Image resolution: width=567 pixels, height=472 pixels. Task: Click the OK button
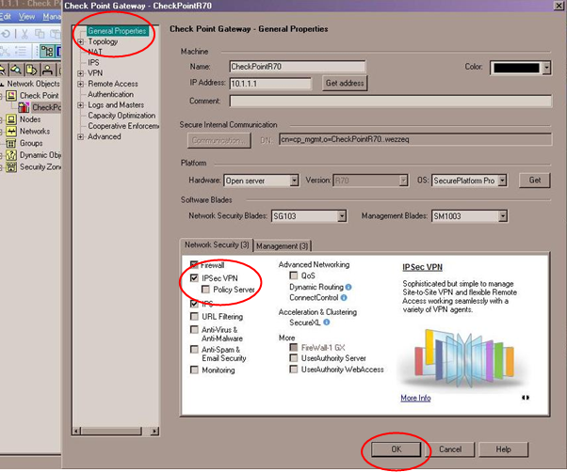pos(397,449)
